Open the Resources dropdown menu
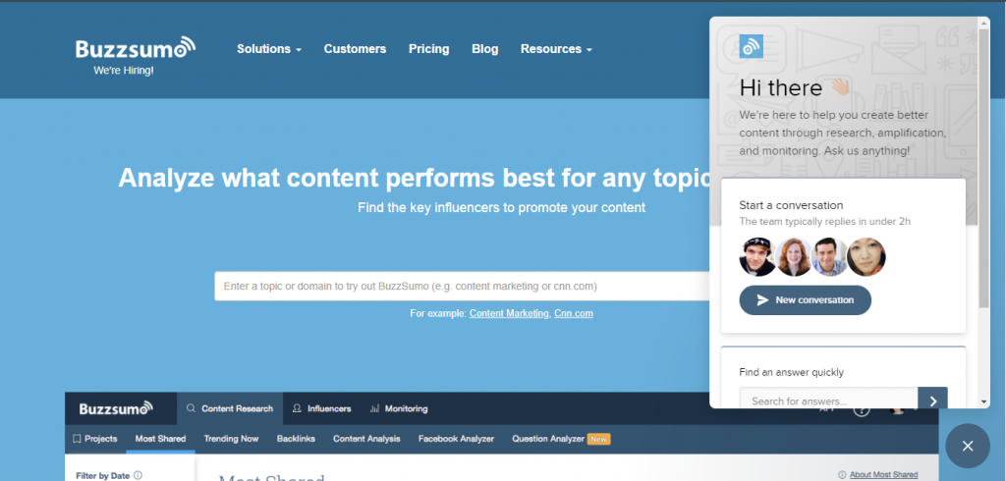 pos(556,49)
